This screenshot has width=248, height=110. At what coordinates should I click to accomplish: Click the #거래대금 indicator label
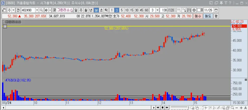click(x=18, y=80)
